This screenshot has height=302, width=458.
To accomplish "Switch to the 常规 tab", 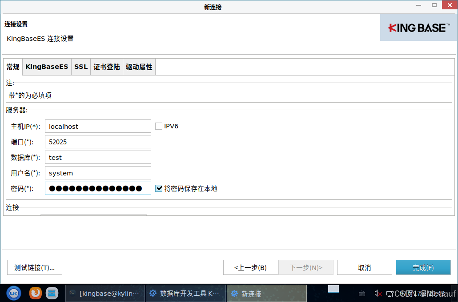I will tap(13, 67).
